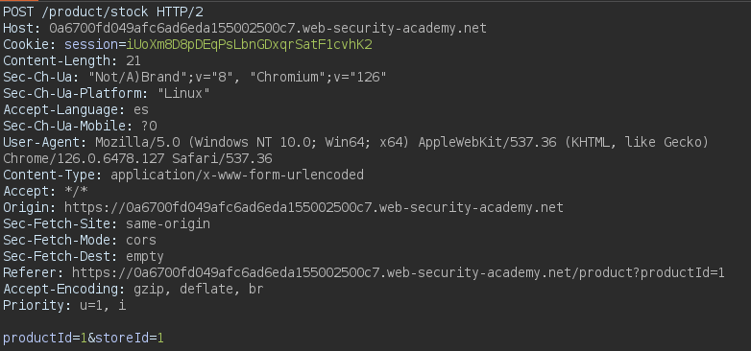Click the Sec-Fetch-Dest empty value

[145, 256]
